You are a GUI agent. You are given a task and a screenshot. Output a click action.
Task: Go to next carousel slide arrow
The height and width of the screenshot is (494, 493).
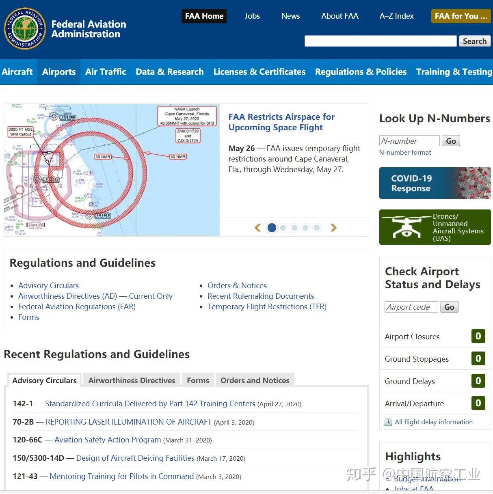click(x=333, y=228)
